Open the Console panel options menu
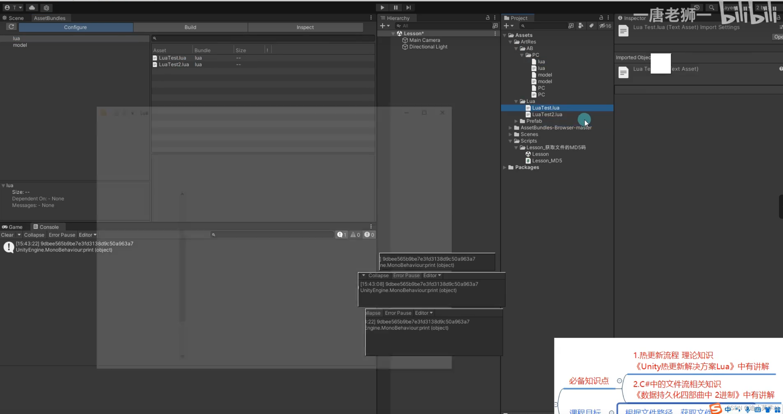 coord(371,226)
